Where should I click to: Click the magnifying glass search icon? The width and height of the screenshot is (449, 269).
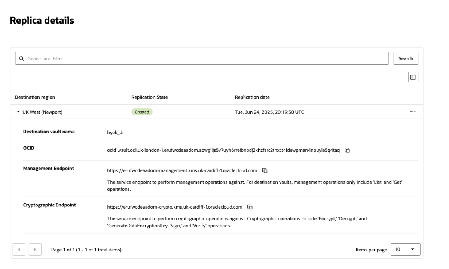(22, 58)
